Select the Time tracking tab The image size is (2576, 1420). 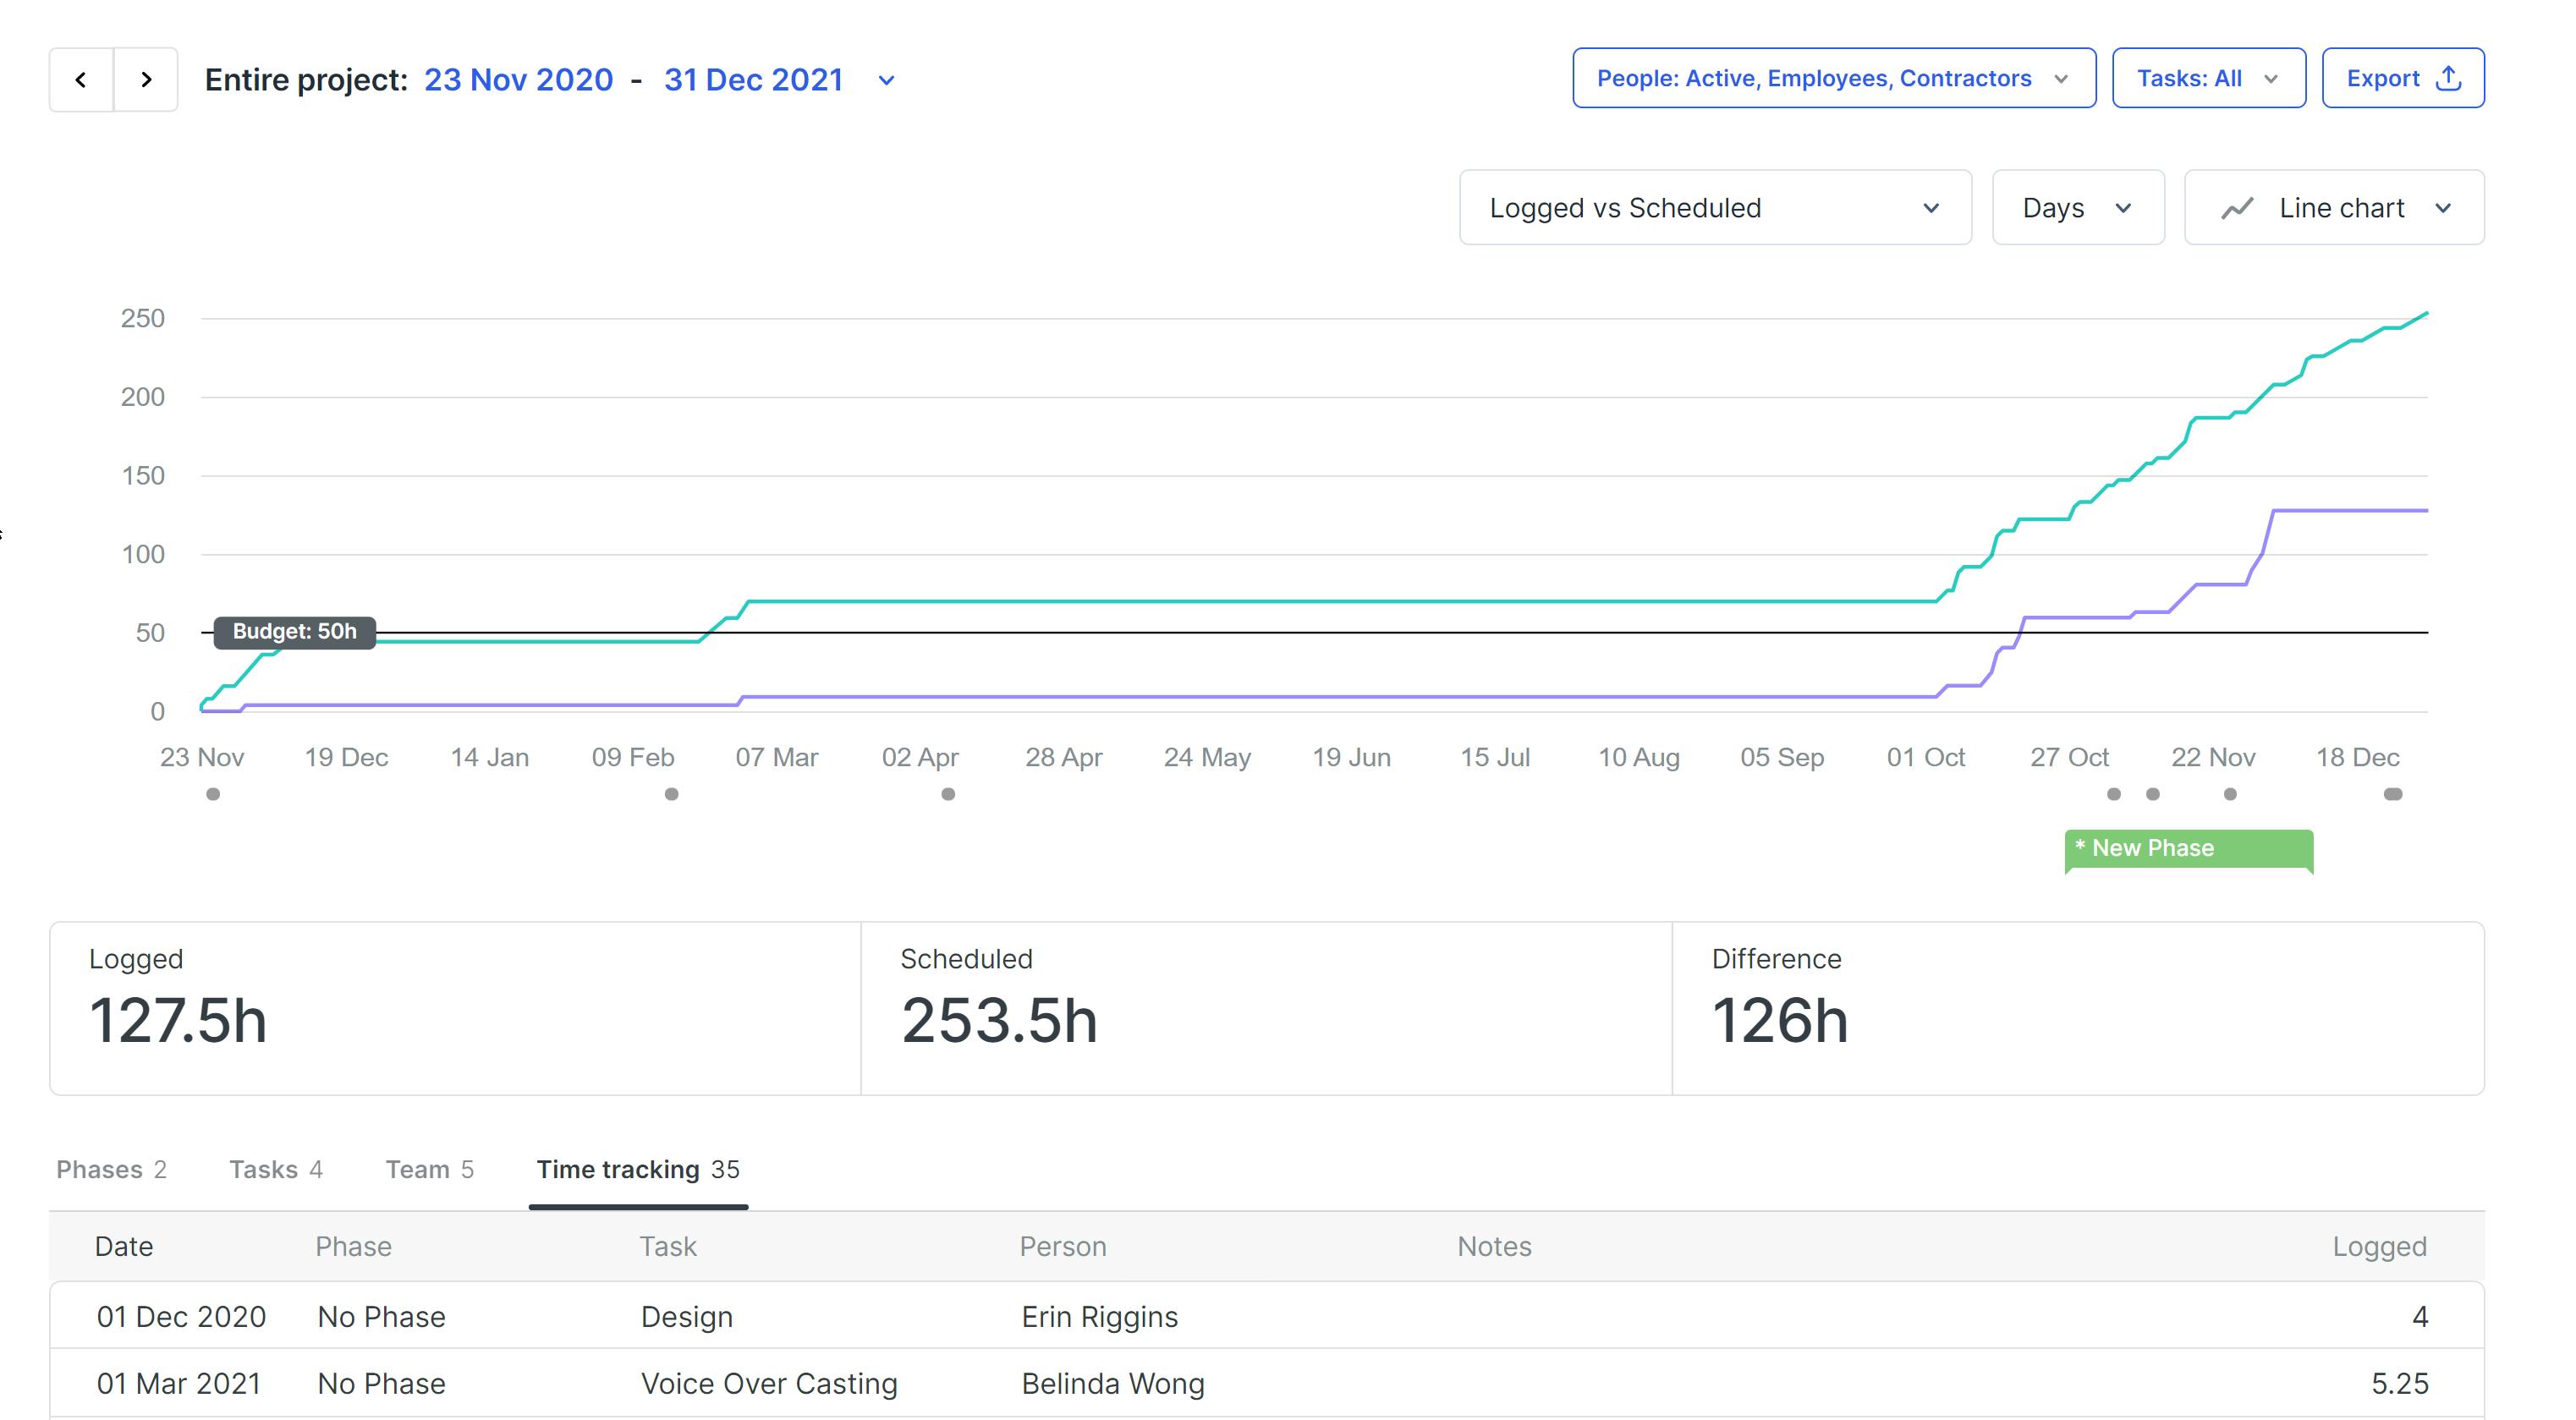[637, 1169]
